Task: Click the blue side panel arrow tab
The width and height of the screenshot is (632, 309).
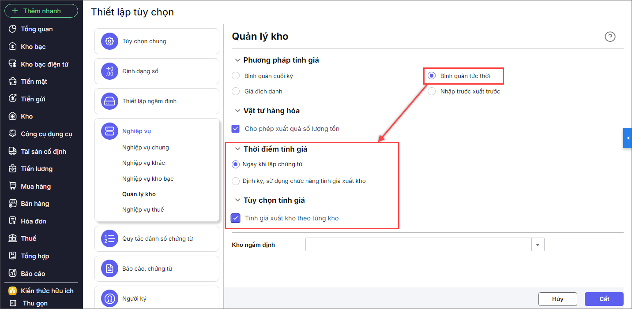Action: pos(628,138)
